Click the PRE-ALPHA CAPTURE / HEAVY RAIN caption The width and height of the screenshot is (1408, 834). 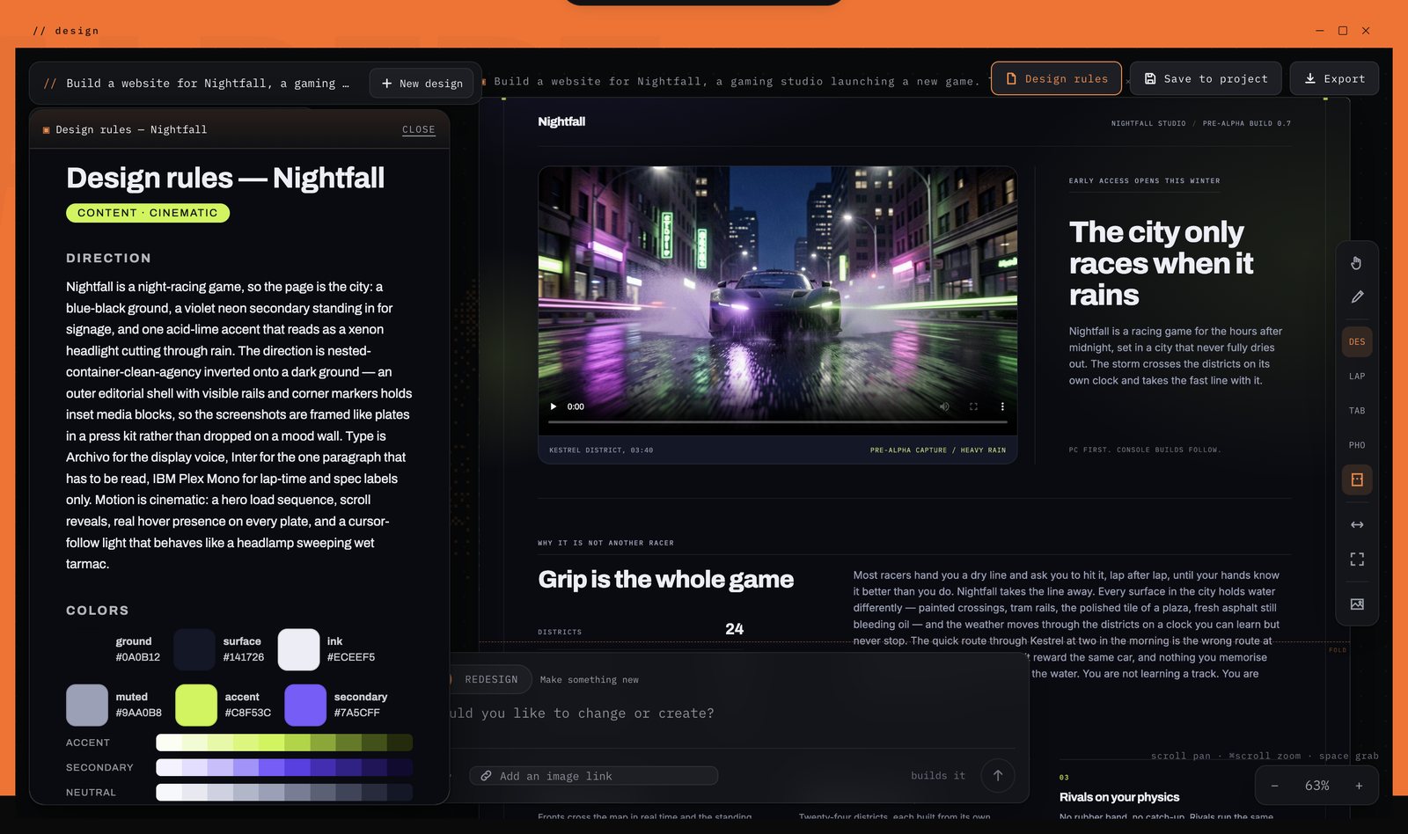click(x=938, y=450)
